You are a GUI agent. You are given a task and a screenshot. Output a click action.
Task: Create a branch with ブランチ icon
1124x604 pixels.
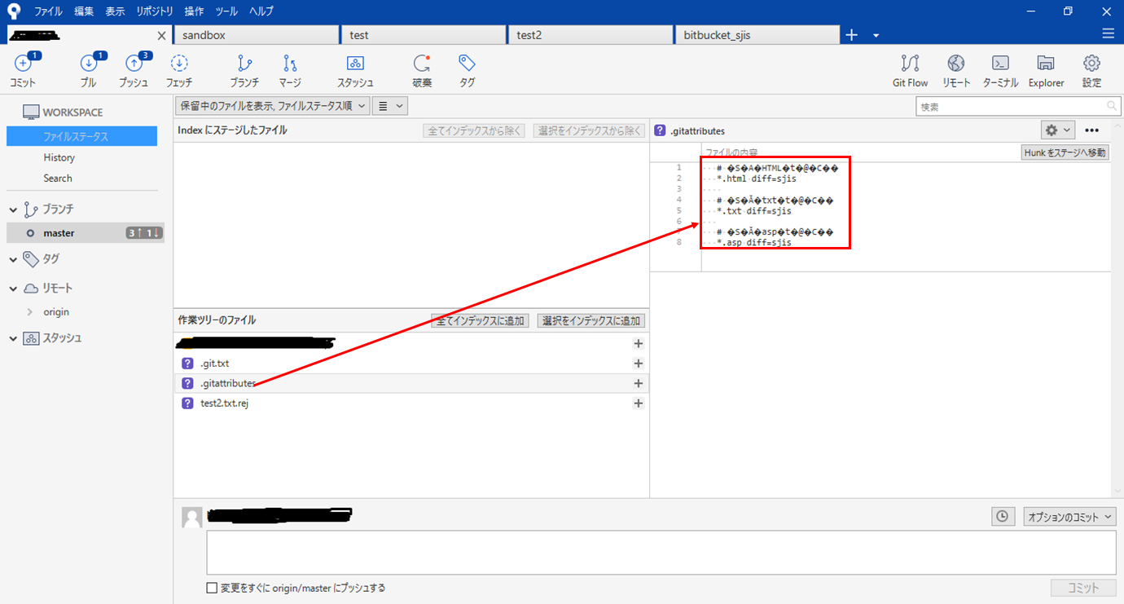point(244,63)
